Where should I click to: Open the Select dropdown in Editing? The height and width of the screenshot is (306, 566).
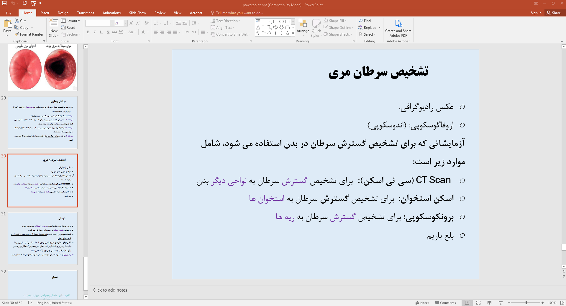tap(367, 34)
